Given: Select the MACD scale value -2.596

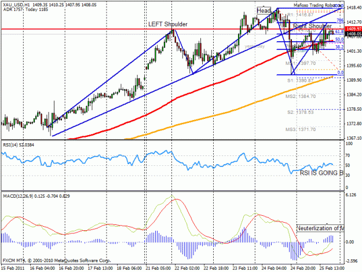Looking at the screenshot, I should [x=352, y=261].
